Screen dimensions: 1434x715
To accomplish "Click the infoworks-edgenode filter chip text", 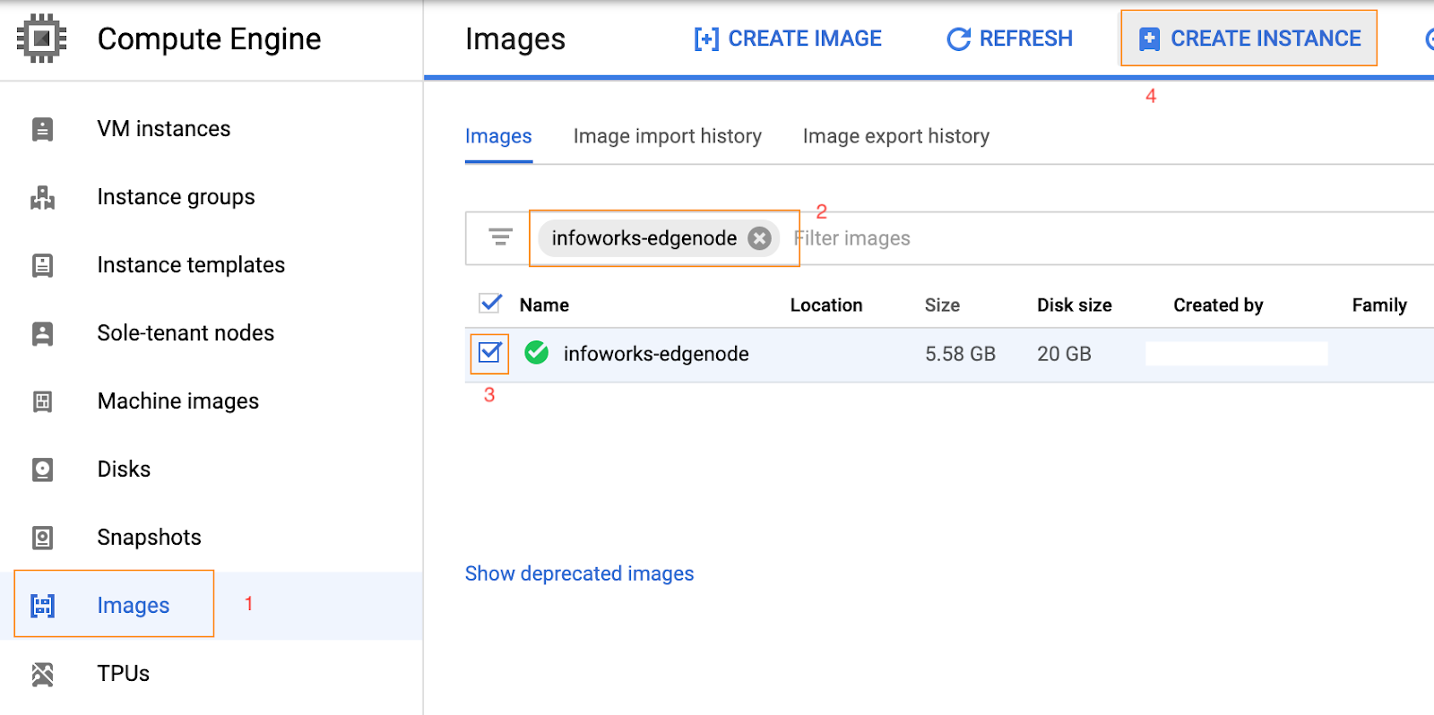I will coord(644,238).
